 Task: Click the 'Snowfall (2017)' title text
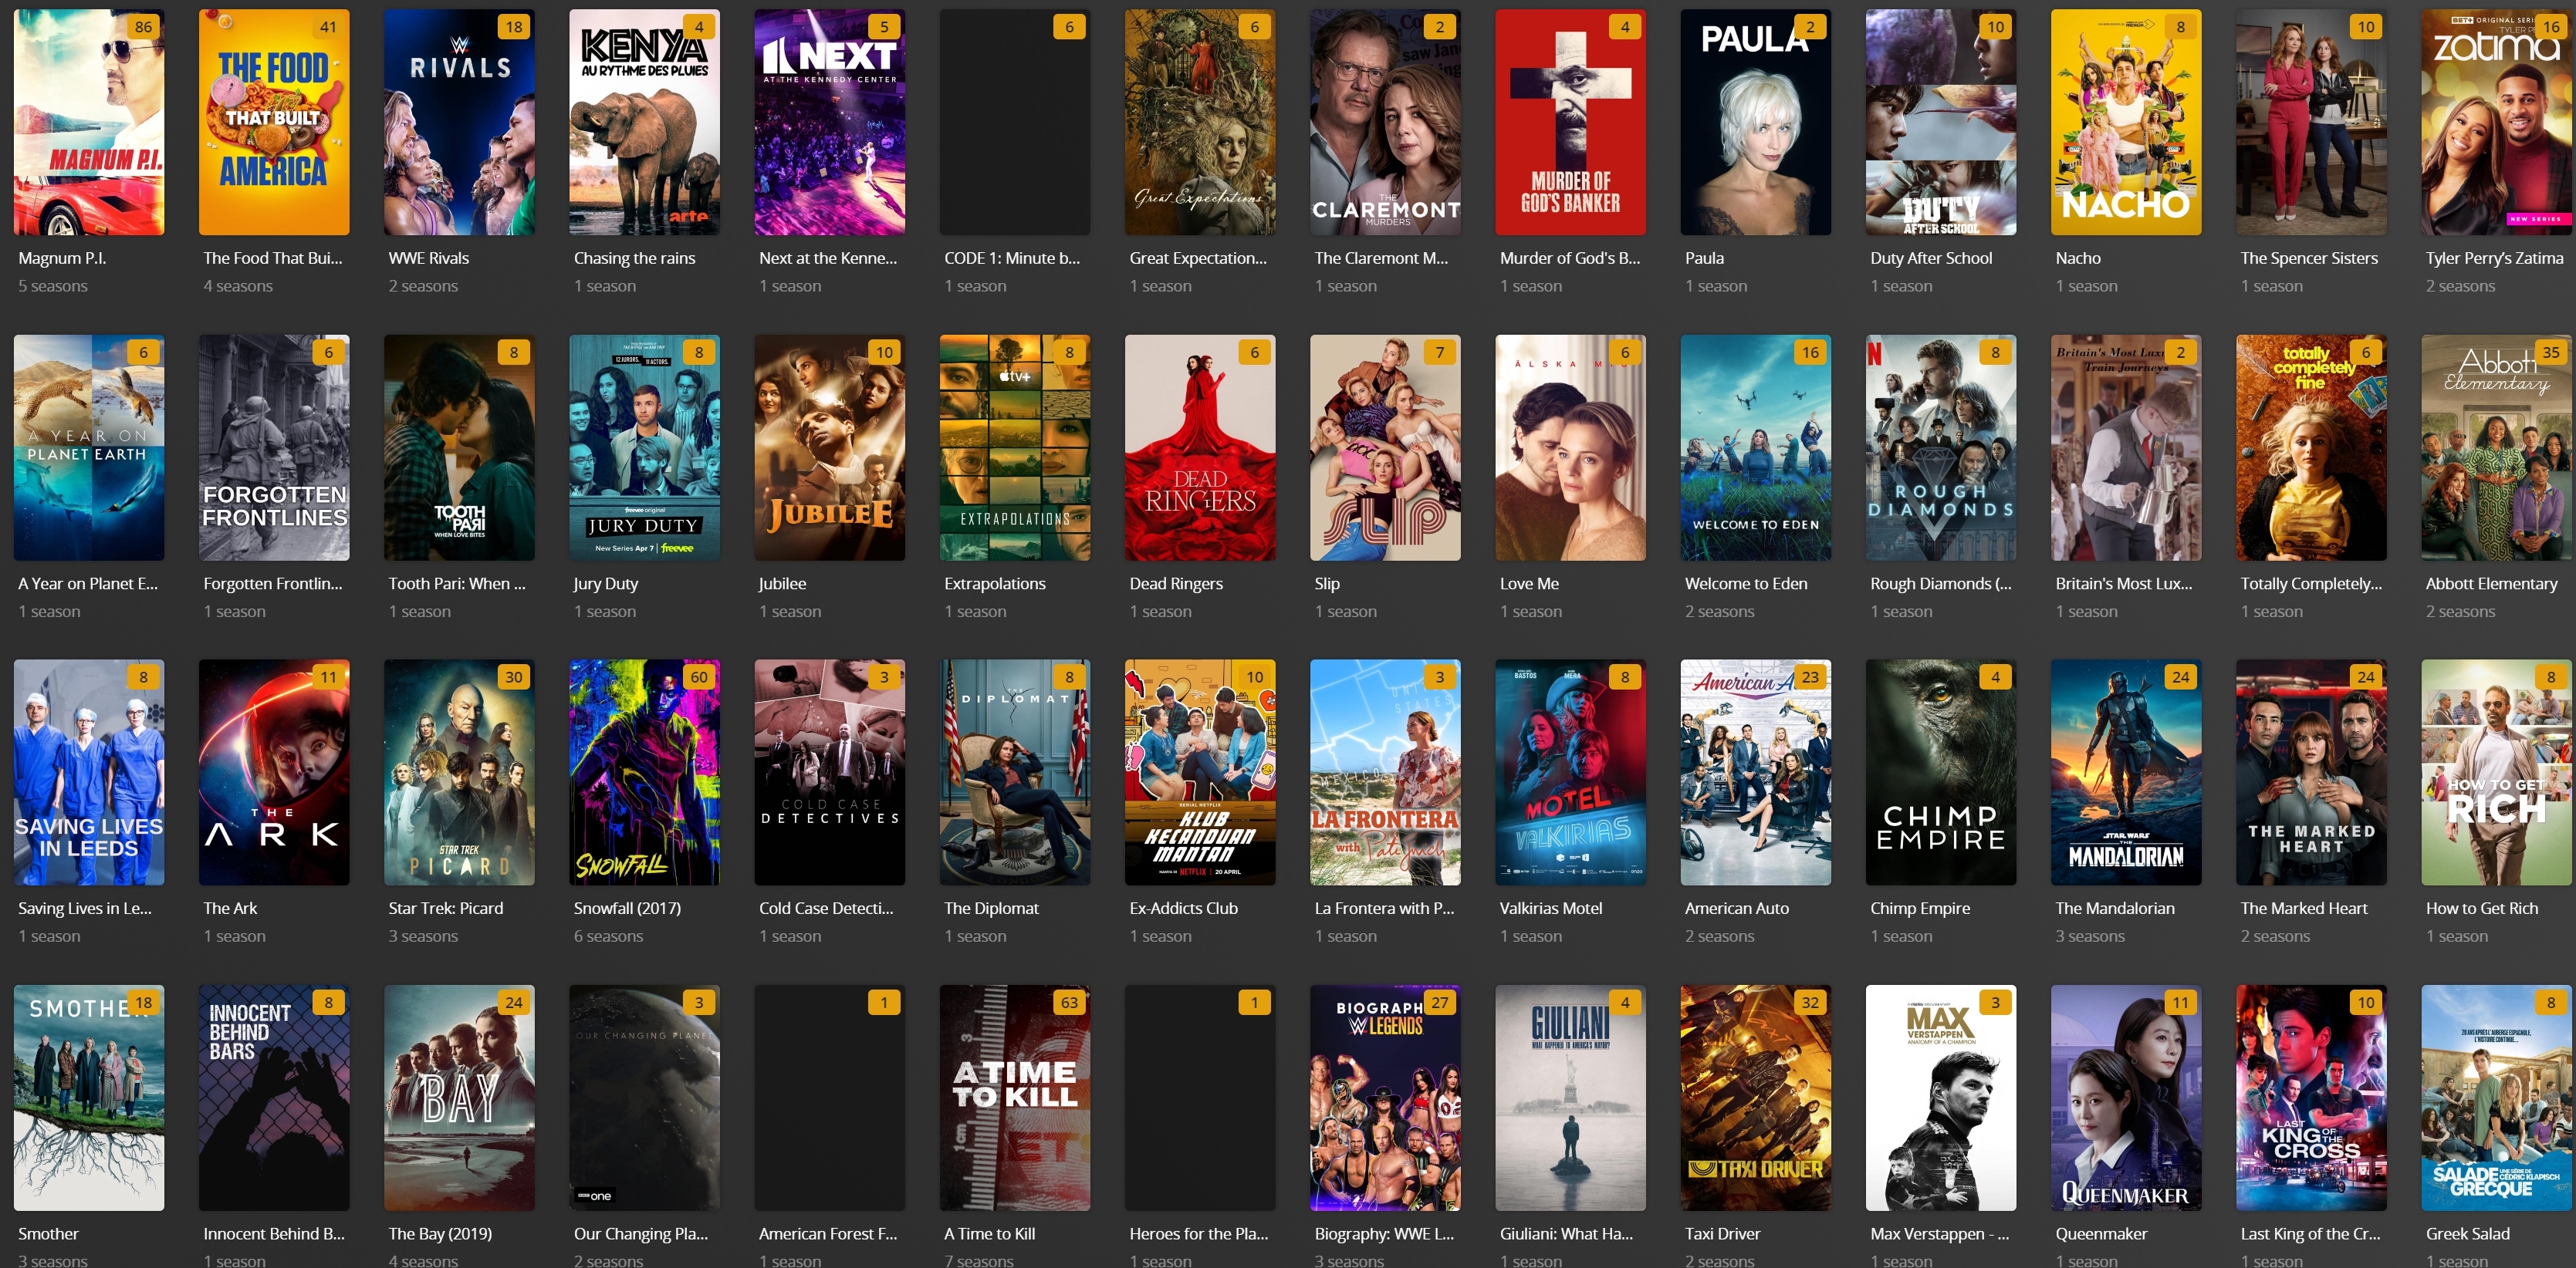pos(627,909)
